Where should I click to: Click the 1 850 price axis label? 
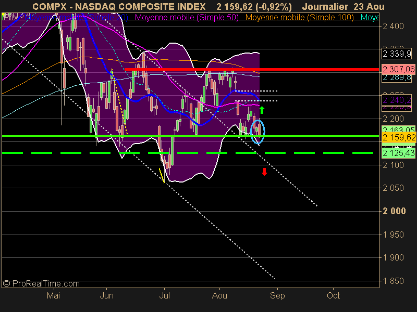[393, 281]
